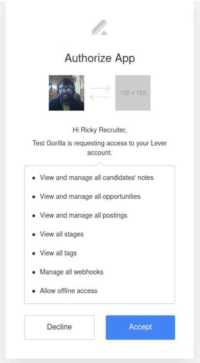Viewport: 200px width, 363px height.
Task: Click the Authorize App heading
Action: click(100, 58)
